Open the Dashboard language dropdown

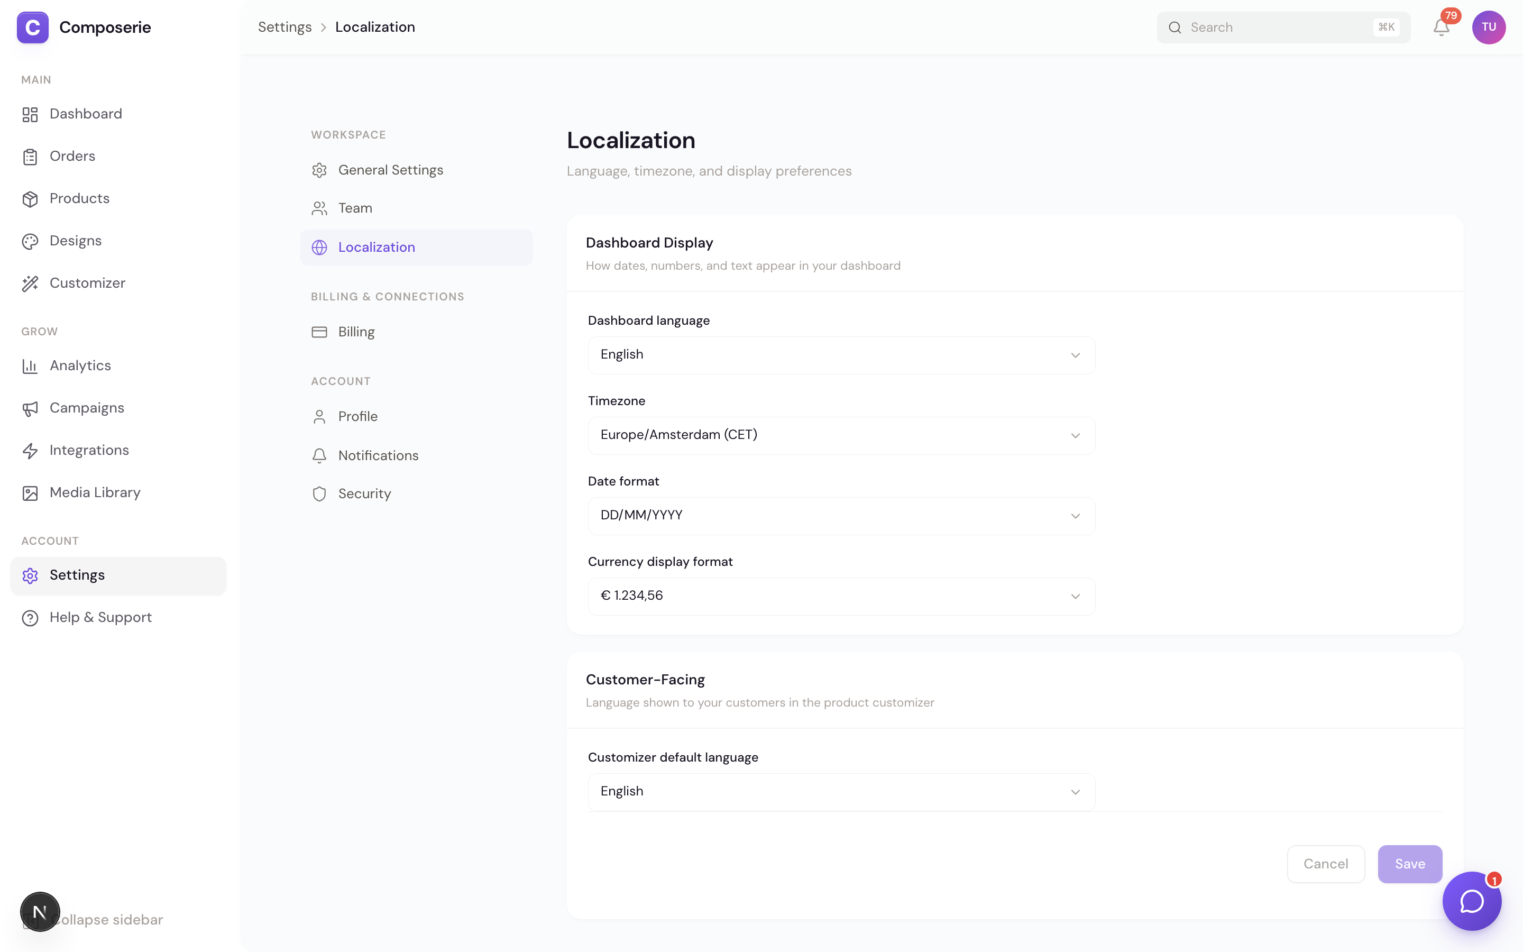coord(841,355)
